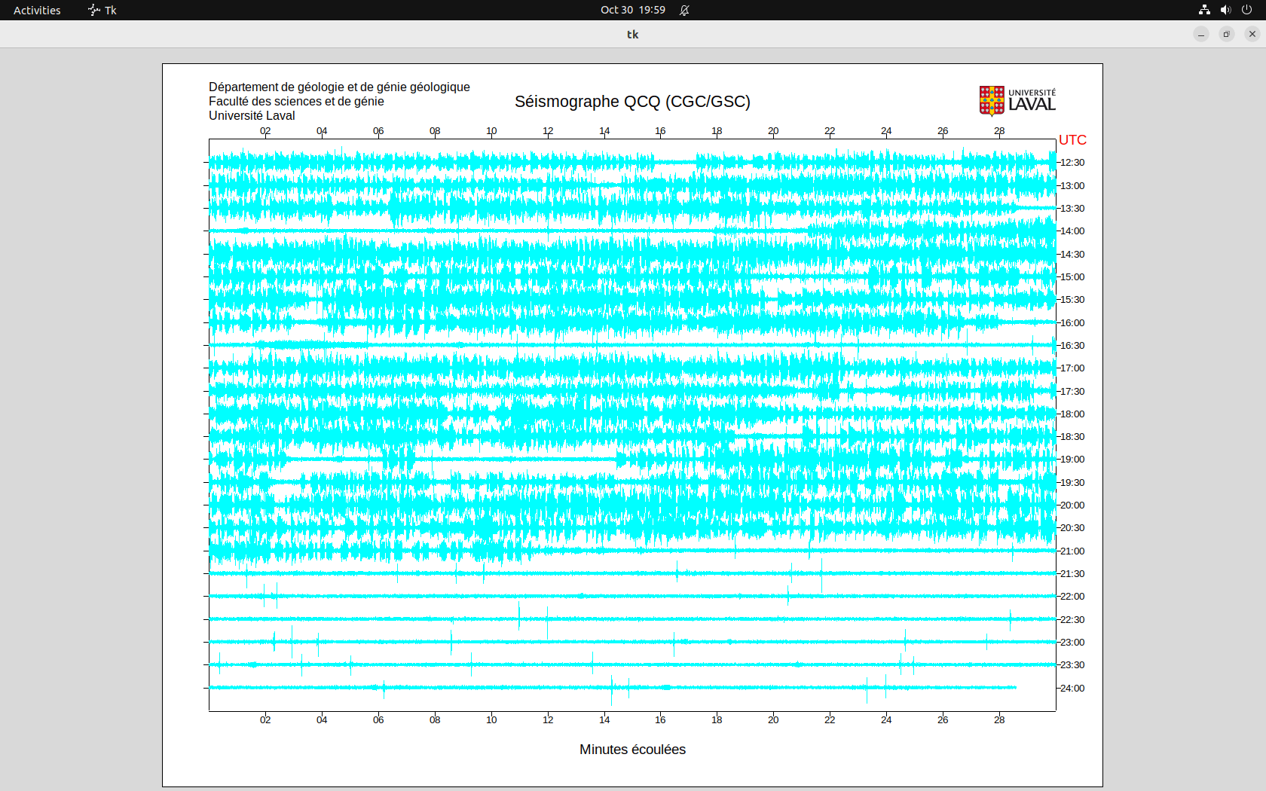Click the muted notifications bell icon
The image size is (1266, 791).
[x=684, y=10]
